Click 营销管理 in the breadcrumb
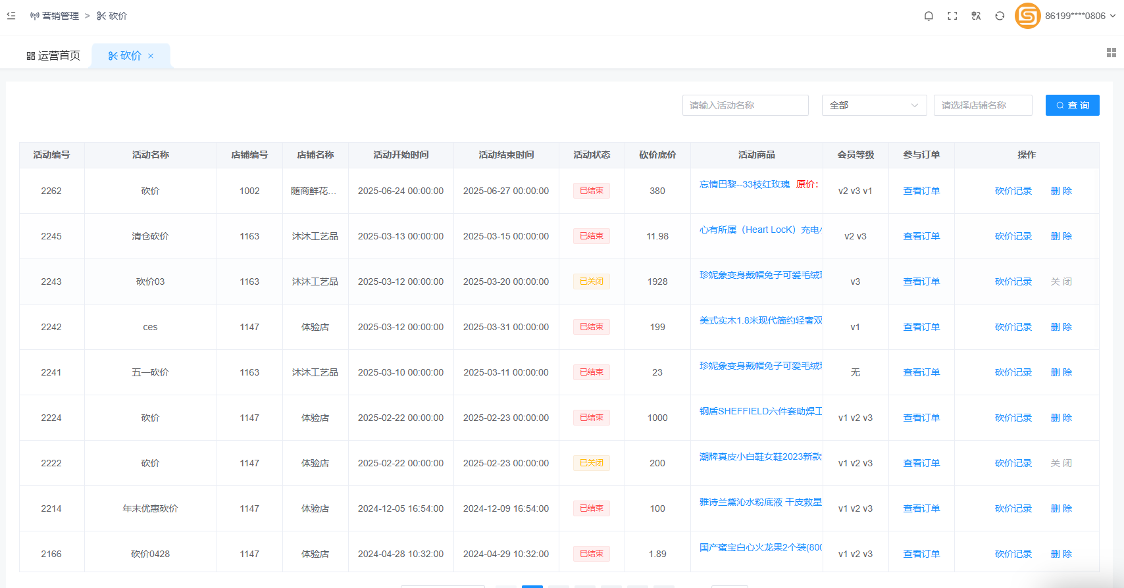 (60, 16)
